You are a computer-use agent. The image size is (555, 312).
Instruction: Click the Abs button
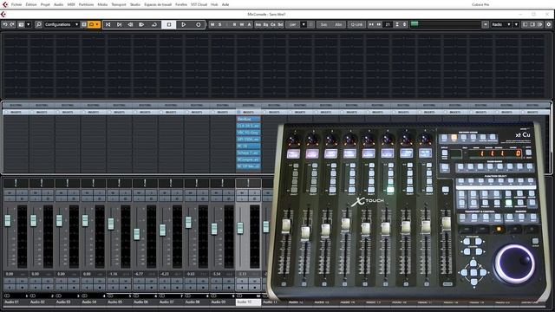338,24
